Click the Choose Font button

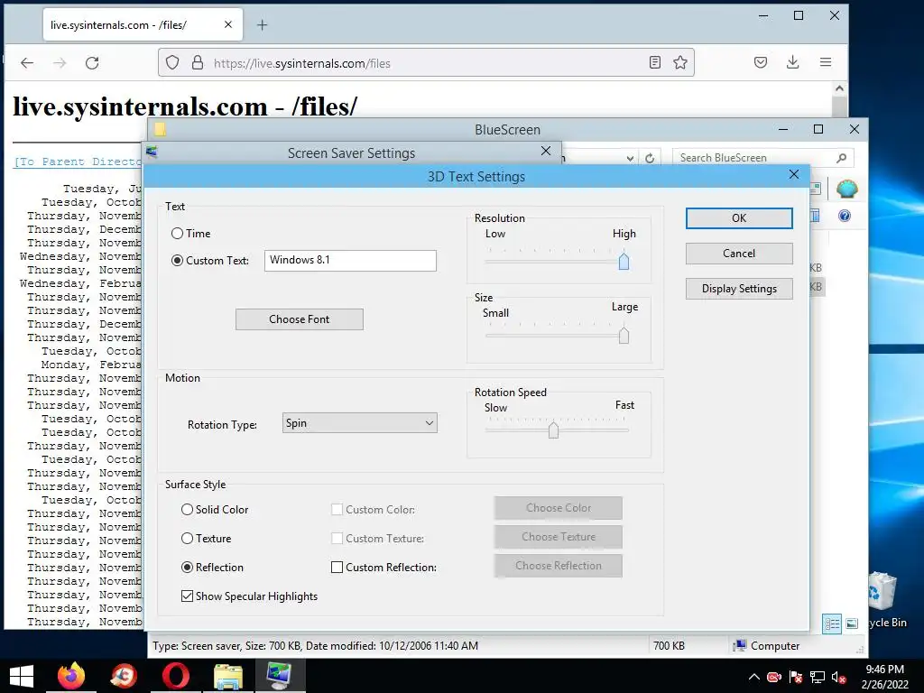coord(300,319)
